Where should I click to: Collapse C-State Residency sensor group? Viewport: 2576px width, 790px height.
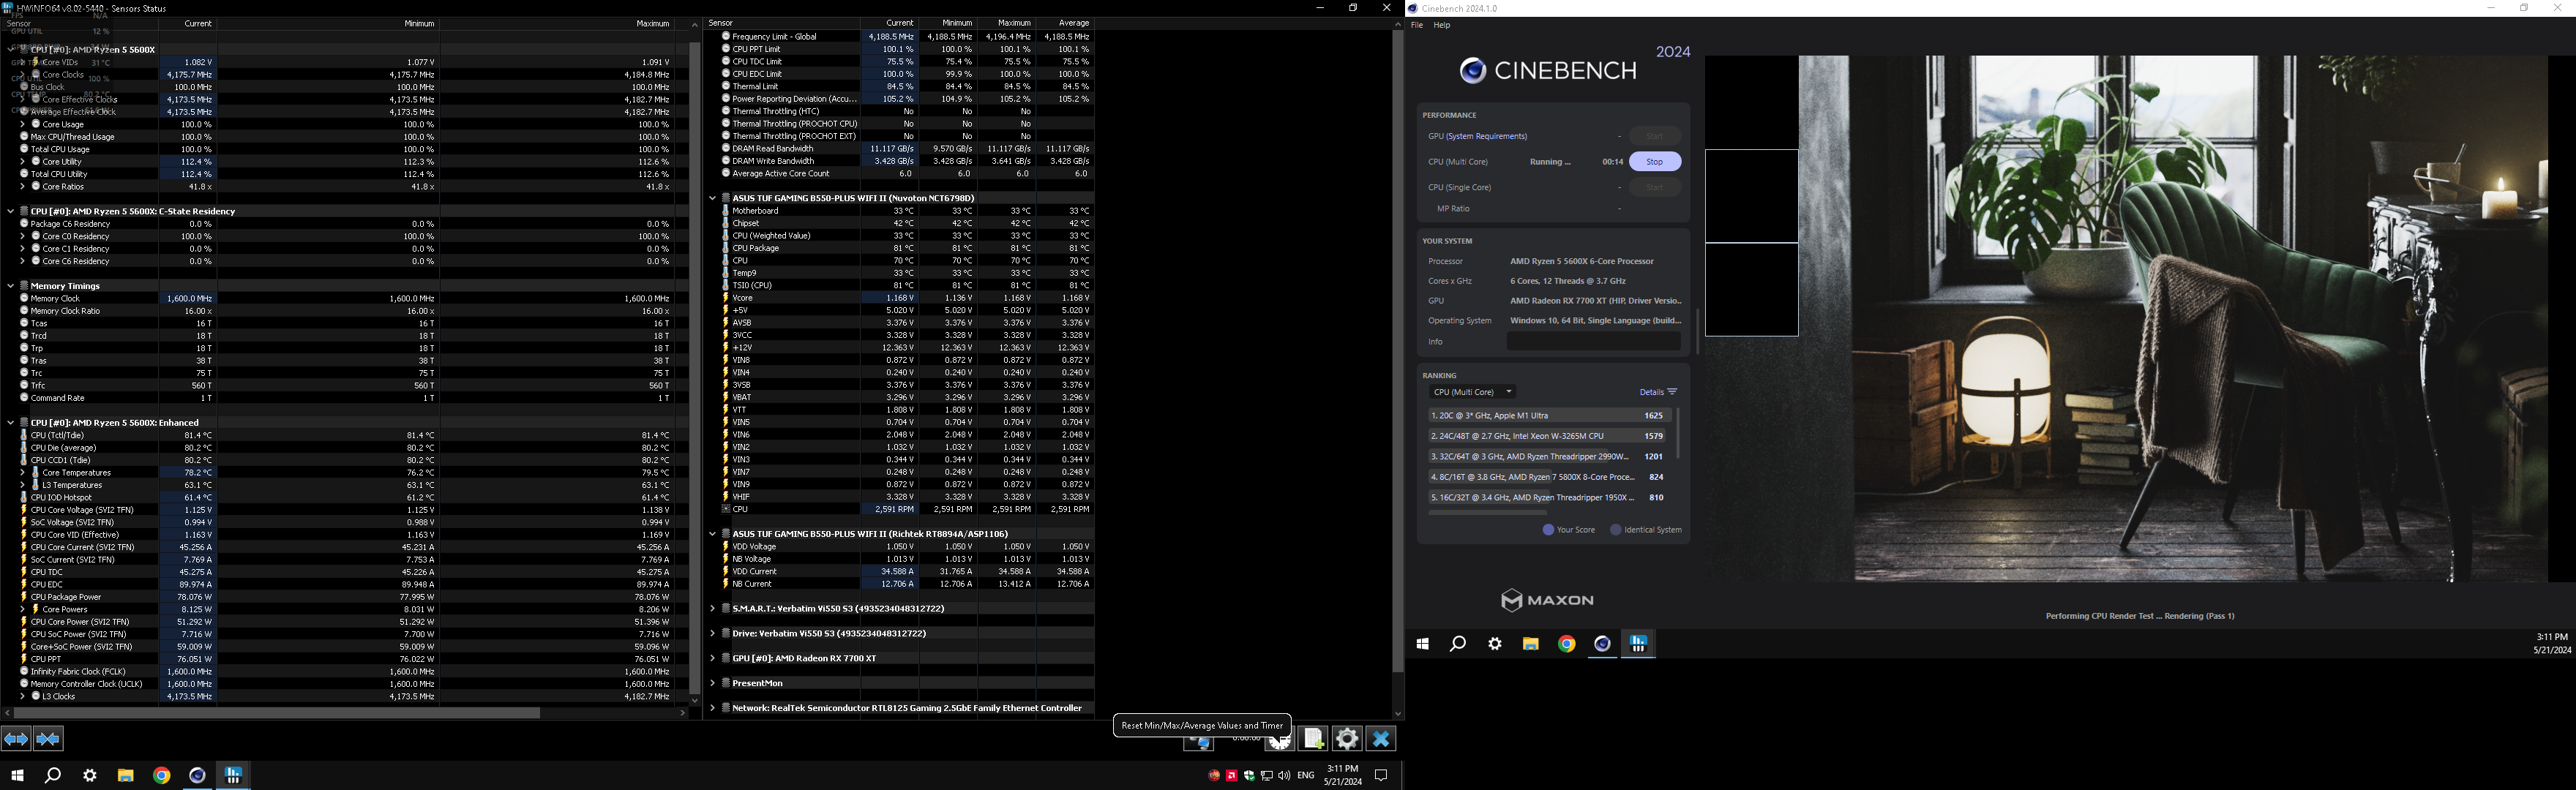[x=10, y=211]
